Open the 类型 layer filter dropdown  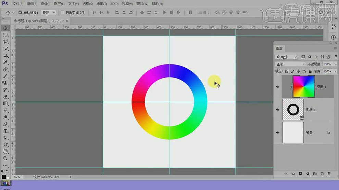pyautogui.click(x=286, y=57)
